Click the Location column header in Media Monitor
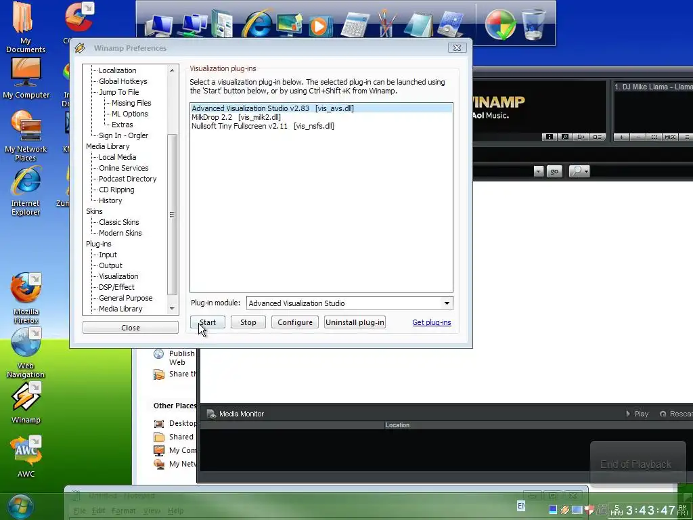The width and height of the screenshot is (693, 520). click(397, 425)
